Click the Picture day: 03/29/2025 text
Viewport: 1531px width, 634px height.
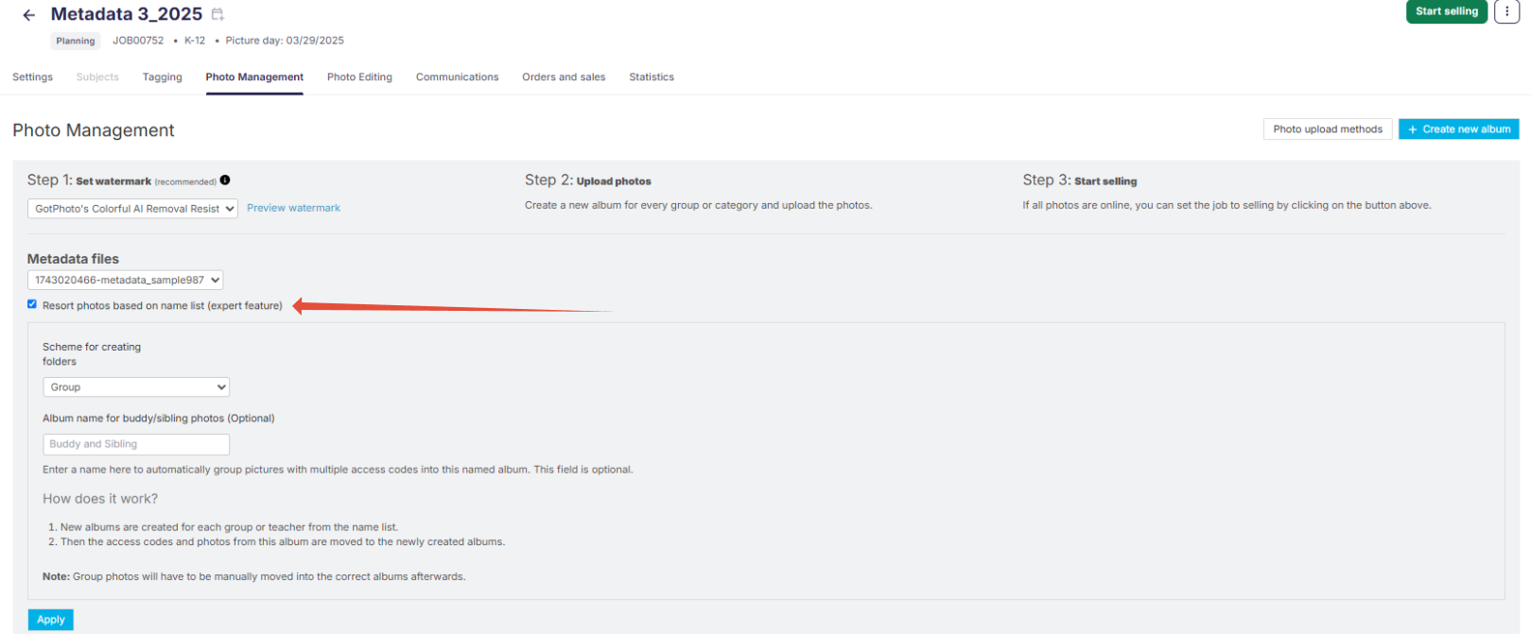coord(285,41)
